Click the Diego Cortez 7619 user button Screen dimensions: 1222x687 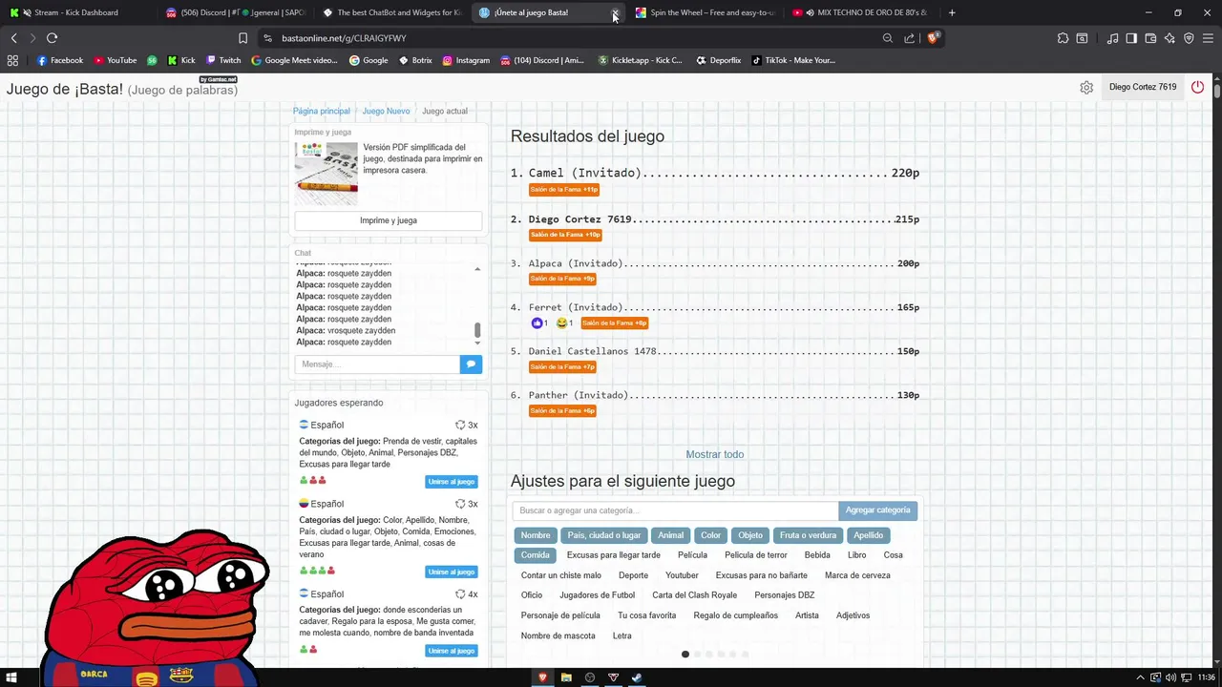1143,87
